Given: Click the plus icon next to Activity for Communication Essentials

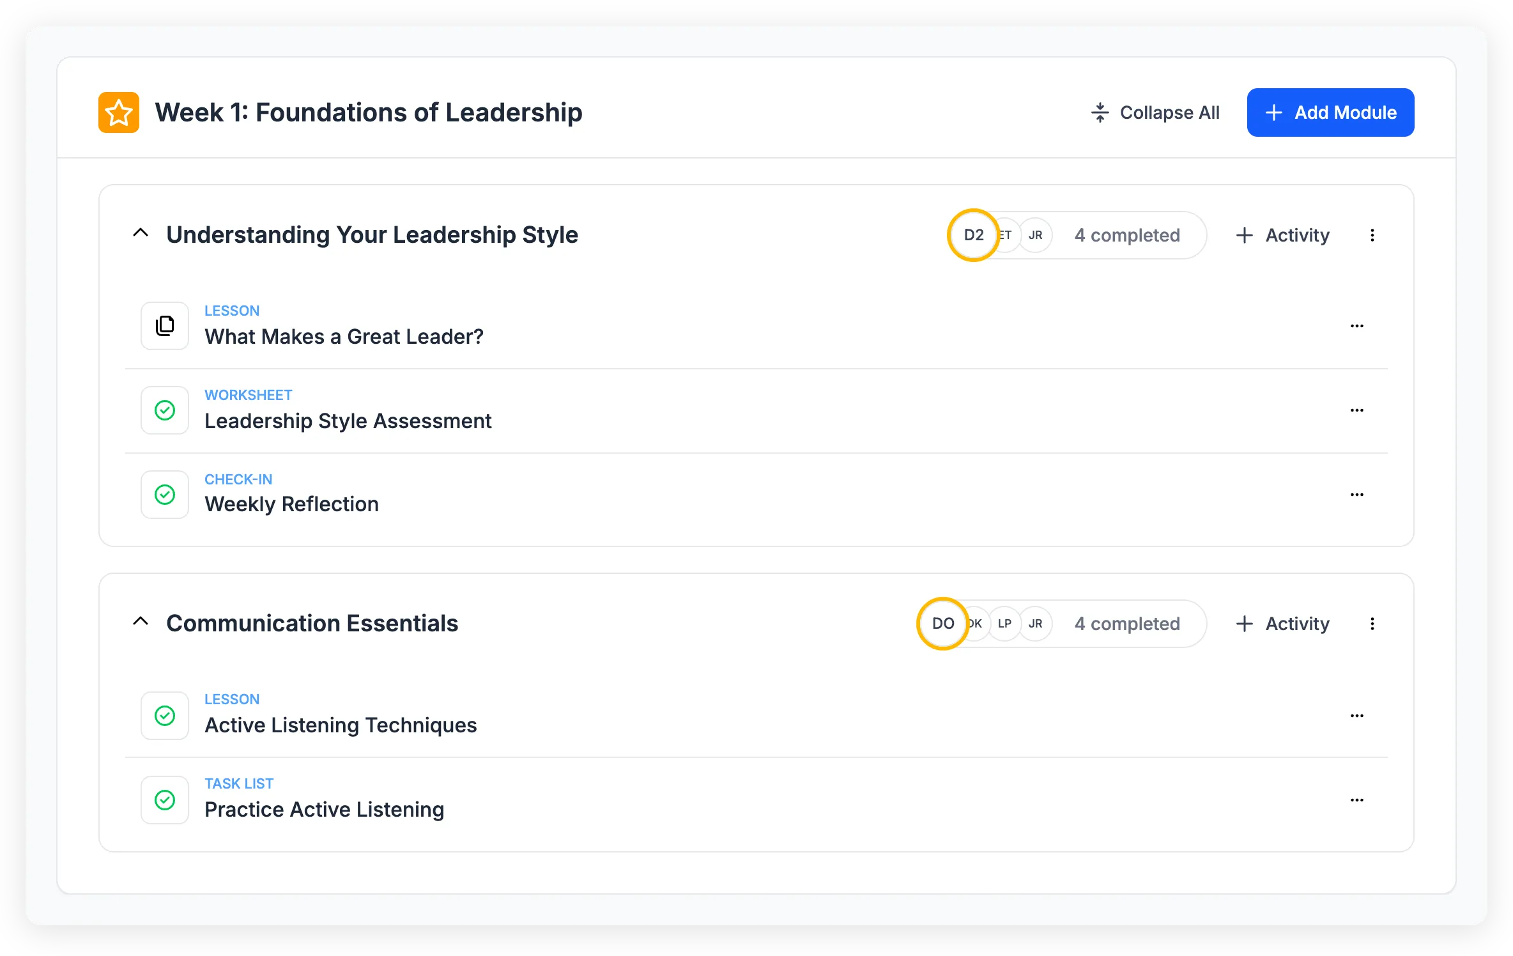Looking at the screenshot, I should [1245, 624].
